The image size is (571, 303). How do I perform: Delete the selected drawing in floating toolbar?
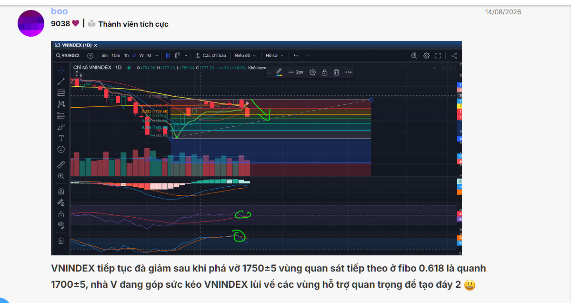337,72
